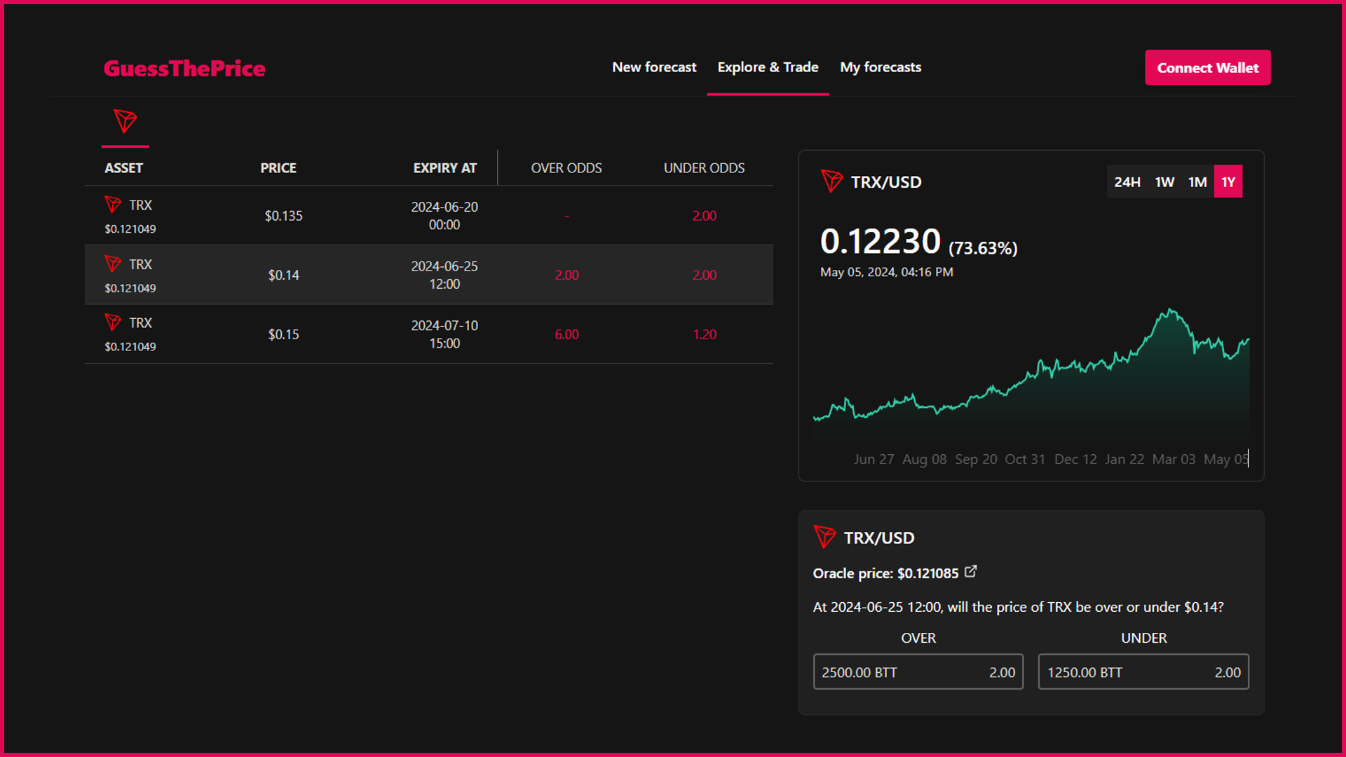Select the 1Y chart range
The image size is (1346, 757).
(1228, 182)
